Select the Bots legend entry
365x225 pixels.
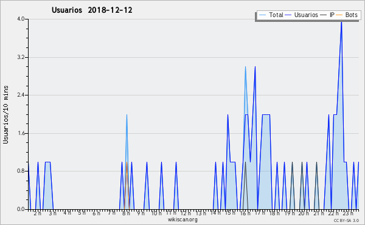tap(347, 15)
